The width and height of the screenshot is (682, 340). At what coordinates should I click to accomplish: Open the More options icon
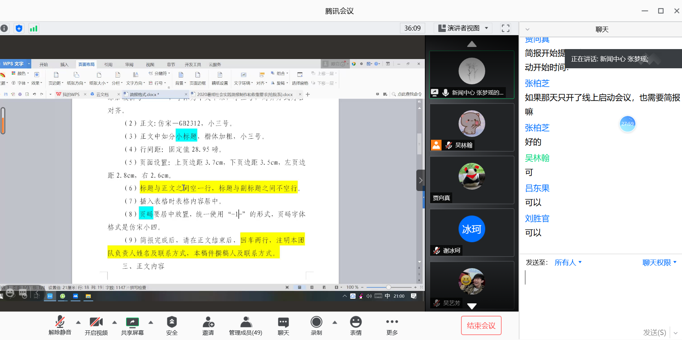[x=392, y=325]
